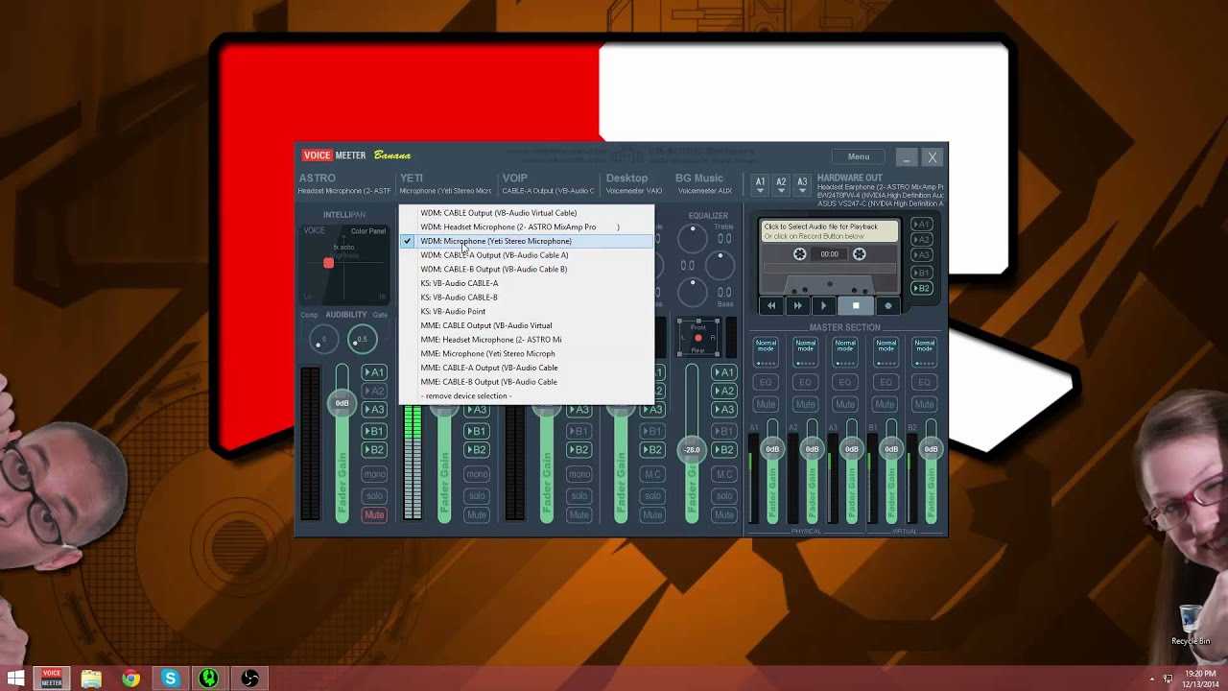Image resolution: width=1228 pixels, height=691 pixels.
Task: Toggle B2 bus on VOIP strip
Action: (x=579, y=449)
